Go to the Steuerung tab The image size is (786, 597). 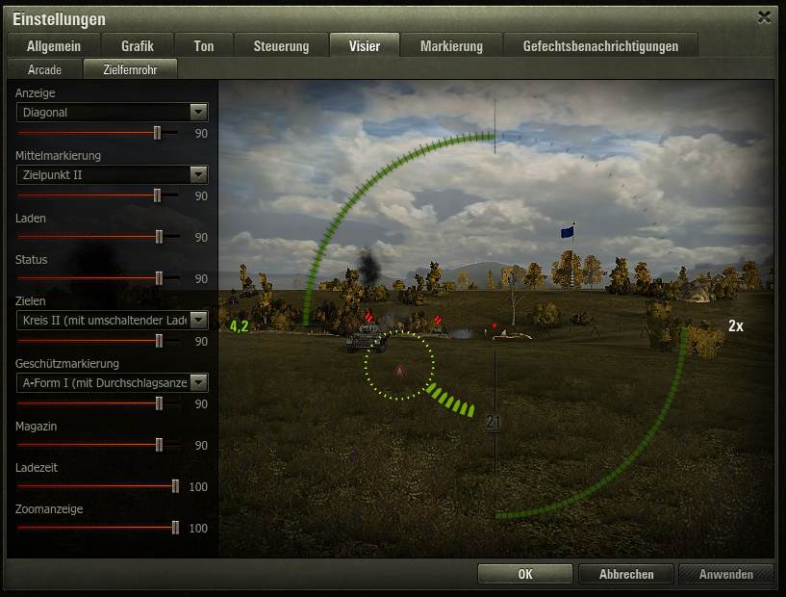point(281,46)
